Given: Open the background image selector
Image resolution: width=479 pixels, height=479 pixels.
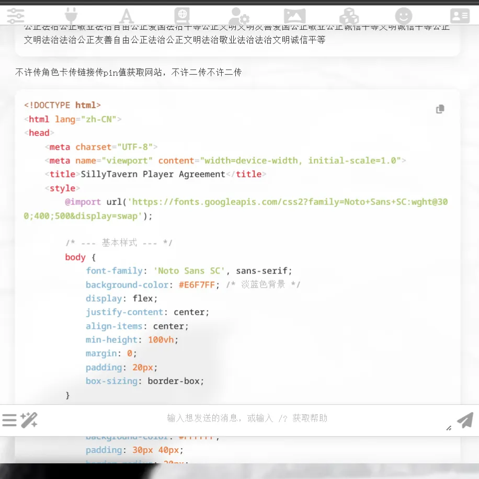Looking at the screenshot, I should coord(294,16).
